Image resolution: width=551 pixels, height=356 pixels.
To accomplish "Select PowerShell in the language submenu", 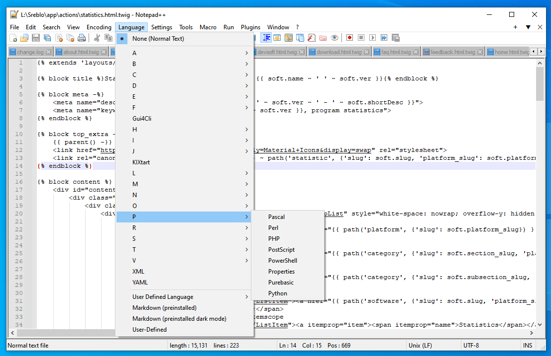I will click(283, 261).
